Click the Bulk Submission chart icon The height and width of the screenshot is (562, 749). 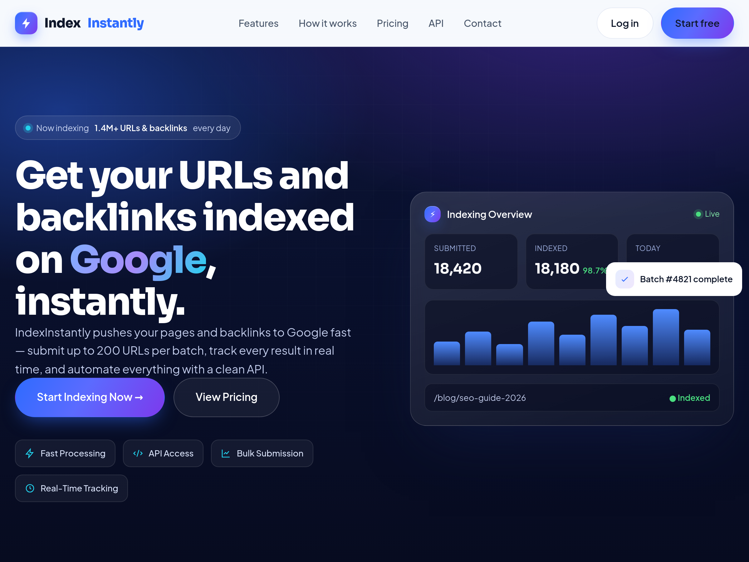click(226, 453)
